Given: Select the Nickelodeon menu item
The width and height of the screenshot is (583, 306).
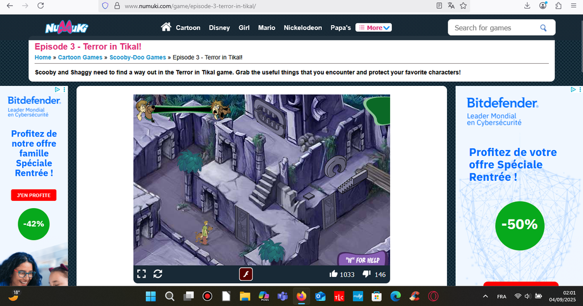Looking at the screenshot, I should click(x=303, y=28).
